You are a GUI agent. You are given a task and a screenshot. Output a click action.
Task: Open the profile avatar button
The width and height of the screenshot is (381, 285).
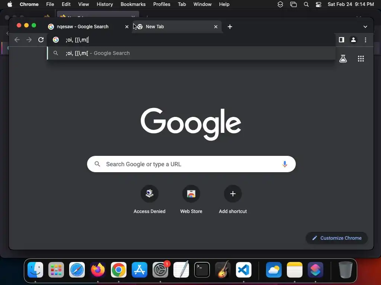tap(353, 40)
